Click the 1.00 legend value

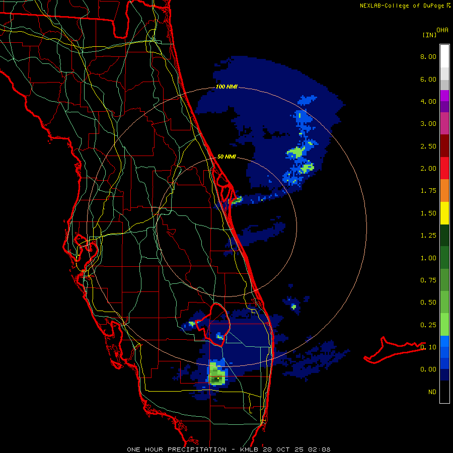pyautogui.click(x=428, y=258)
